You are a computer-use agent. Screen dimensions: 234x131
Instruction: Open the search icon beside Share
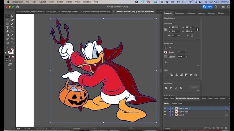[x=216, y=7]
